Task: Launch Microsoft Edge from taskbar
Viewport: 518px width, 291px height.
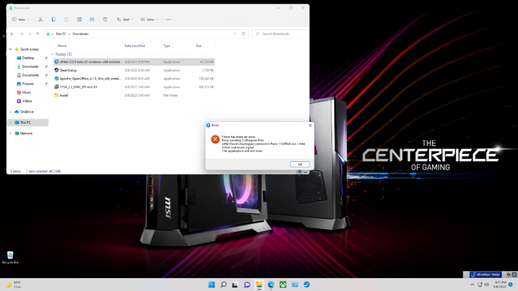Action: [x=271, y=284]
